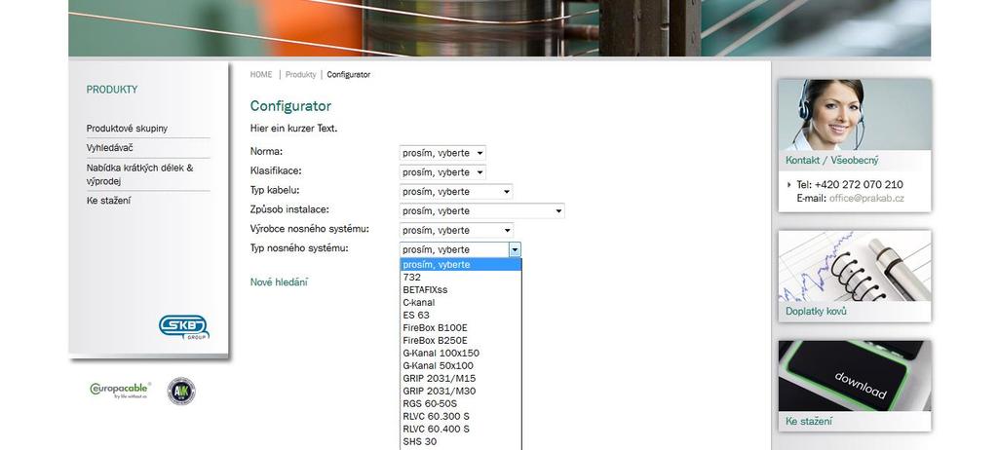Select the highlighted 'prosím, vyberte' list option
Image resolution: width=998 pixels, height=450 pixels.
(x=460, y=265)
